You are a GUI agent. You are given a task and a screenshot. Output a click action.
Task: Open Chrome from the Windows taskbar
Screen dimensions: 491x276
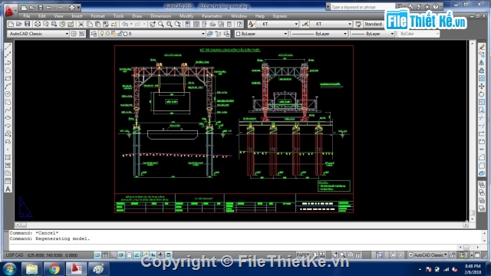54,269
